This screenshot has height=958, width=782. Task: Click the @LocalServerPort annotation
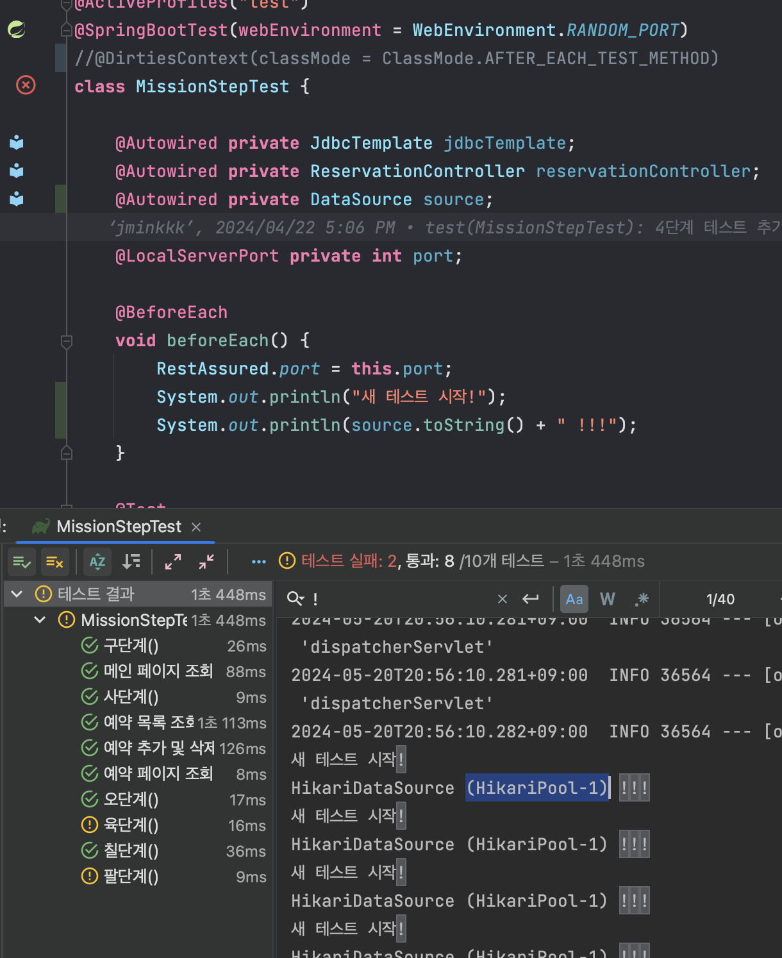click(197, 256)
